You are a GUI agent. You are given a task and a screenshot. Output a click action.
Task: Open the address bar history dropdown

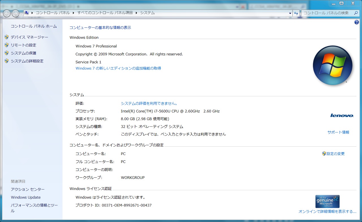pos(290,13)
